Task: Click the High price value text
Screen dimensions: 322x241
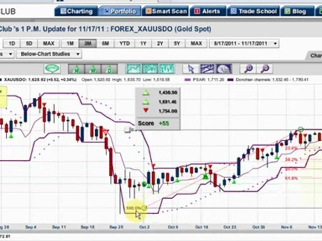Action: (x=126, y=80)
